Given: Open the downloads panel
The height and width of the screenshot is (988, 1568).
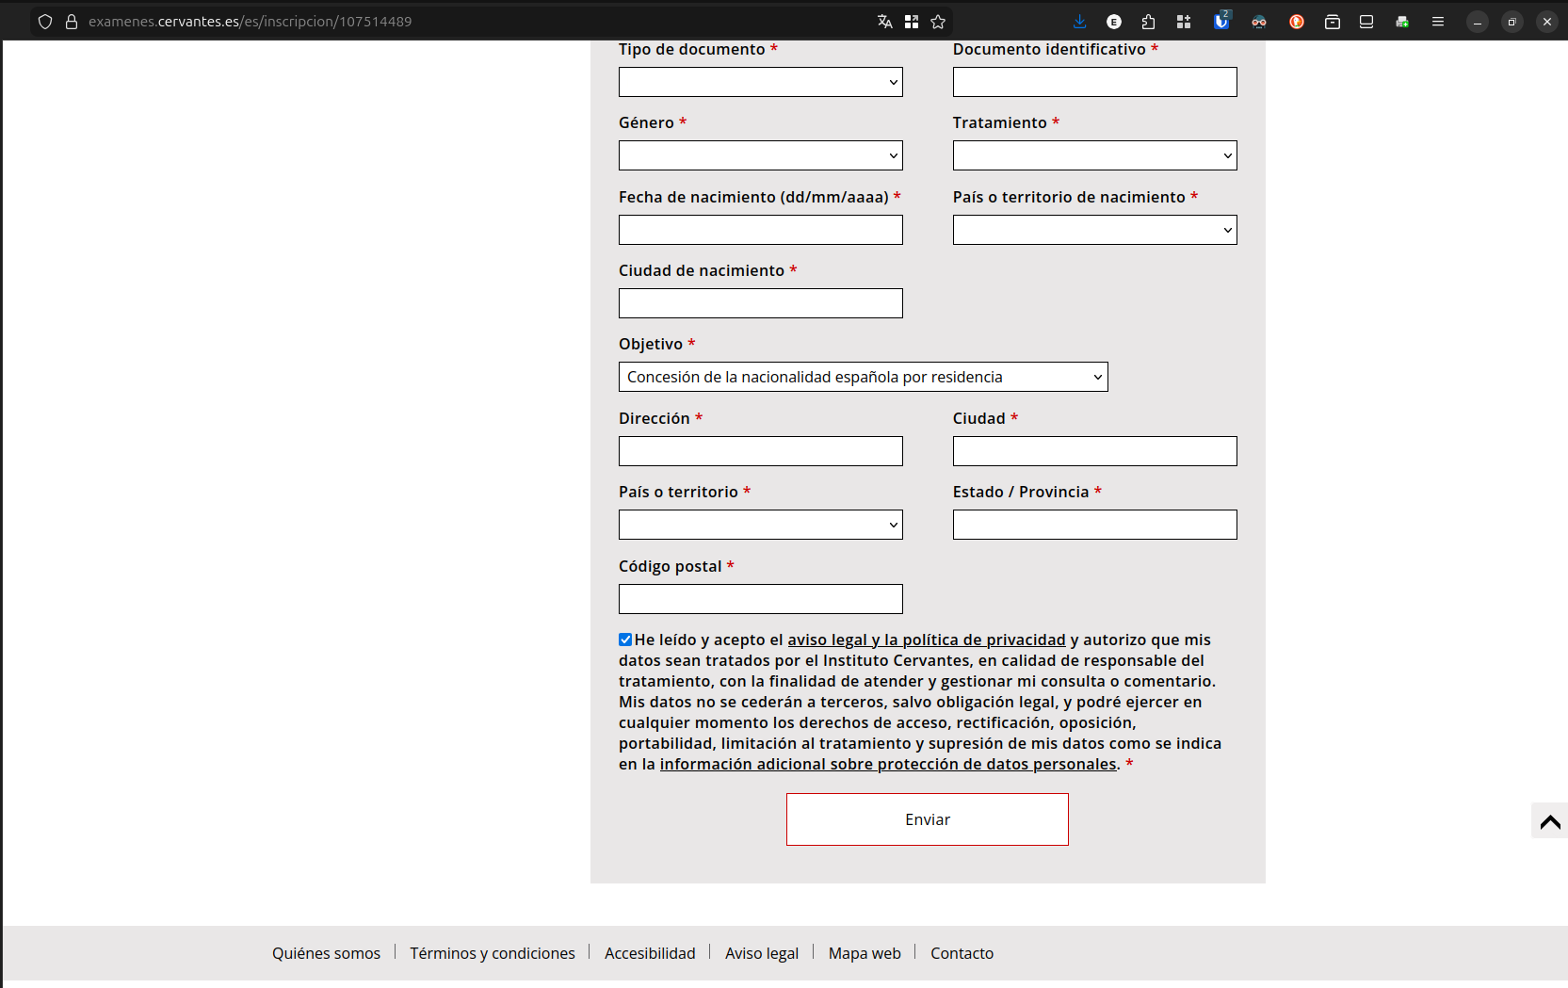Looking at the screenshot, I should click(x=1079, y=22).
